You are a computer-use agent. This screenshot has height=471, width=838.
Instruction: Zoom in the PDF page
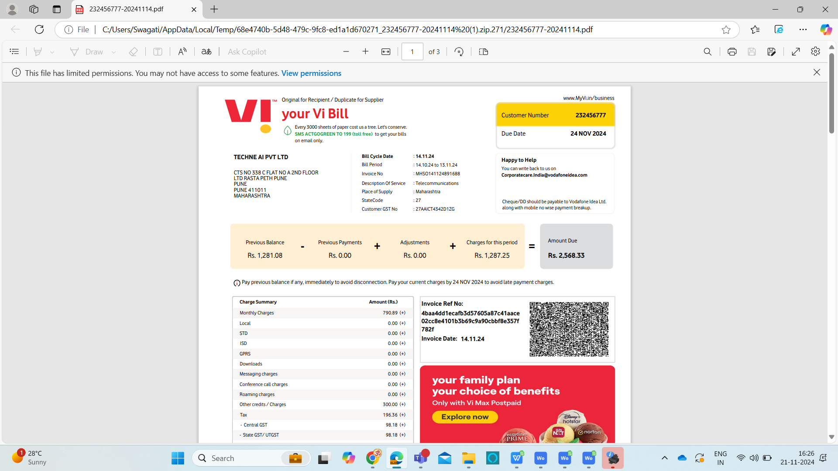coord(365,52)
